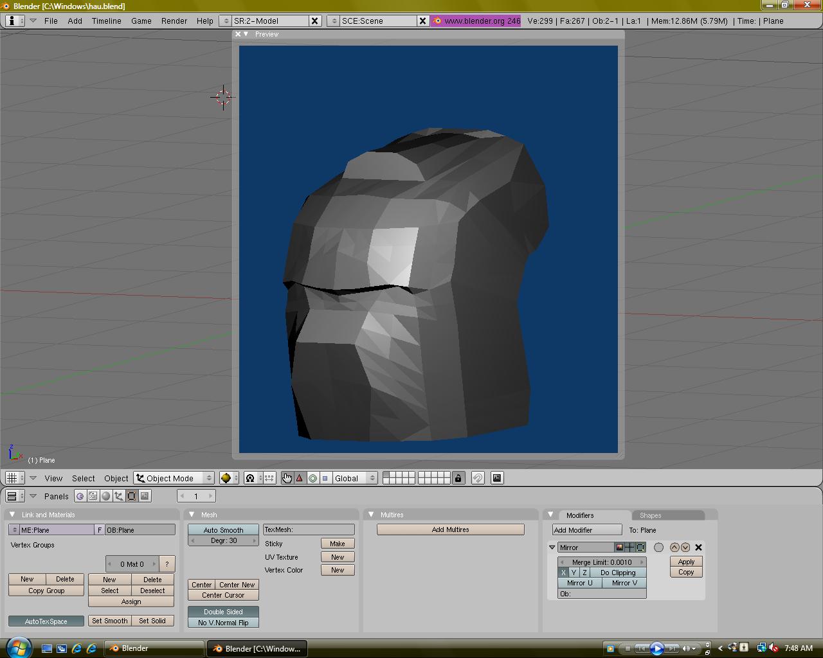Enable Do Clipping on Mirror modifier
The image size is (823, 658).
[617, 573]
